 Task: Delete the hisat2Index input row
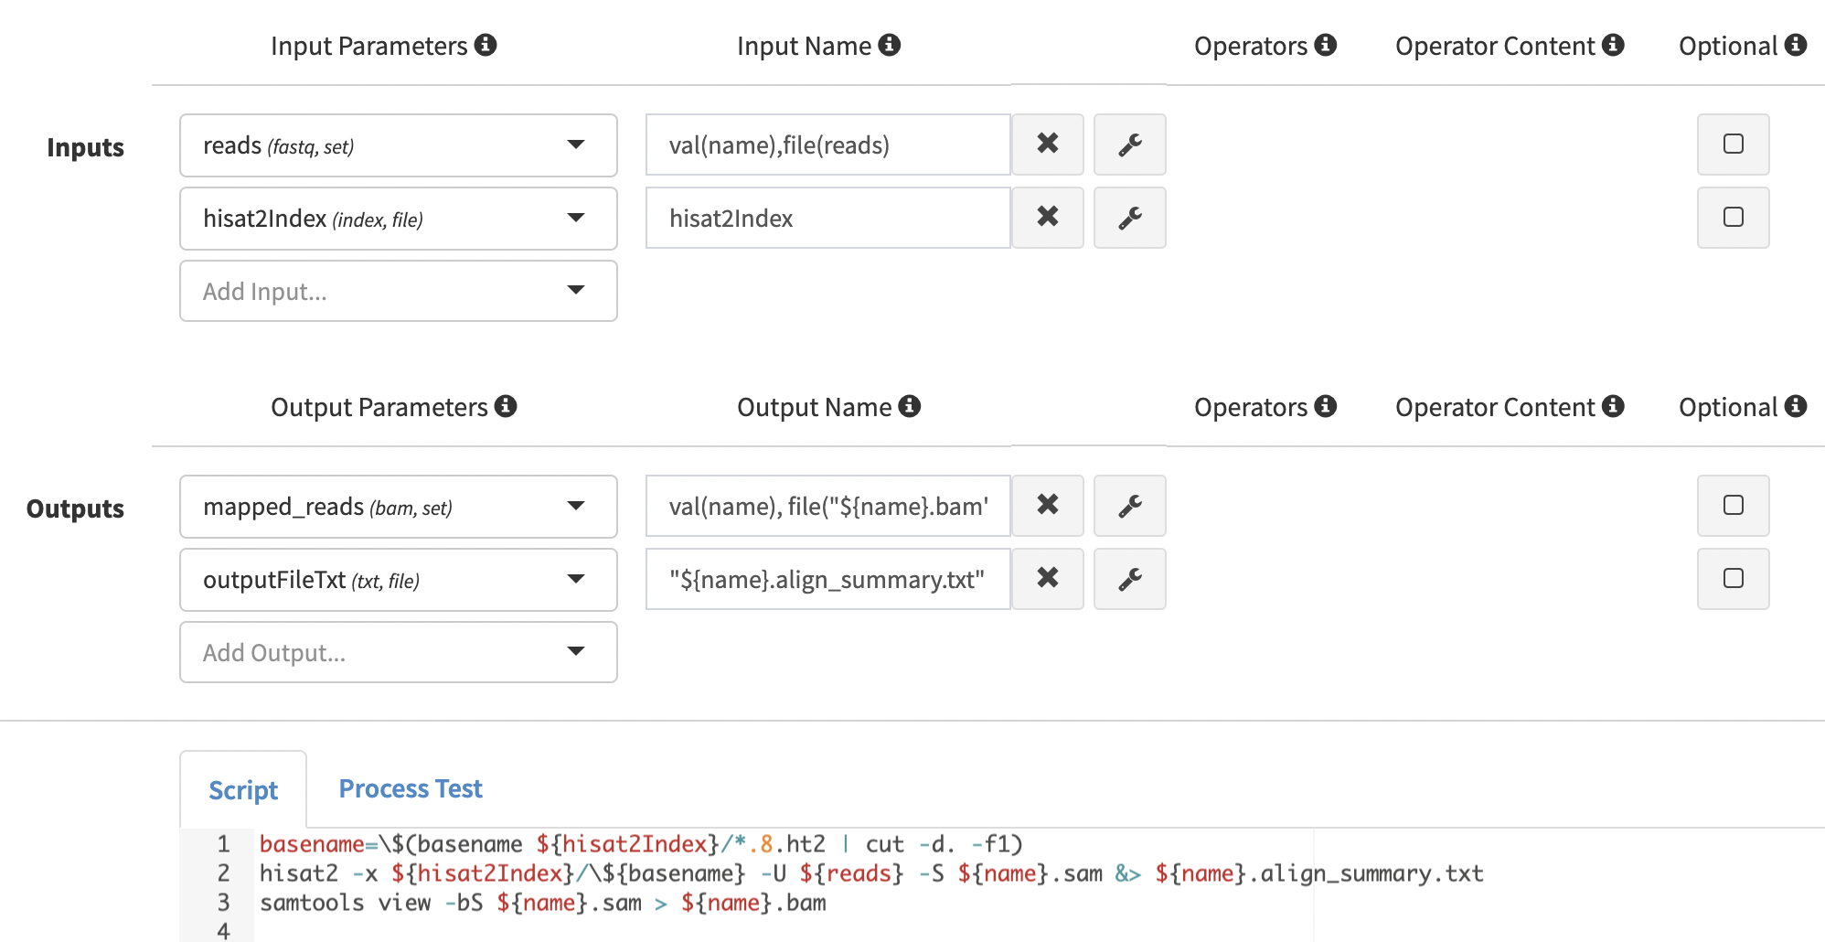1048,218
